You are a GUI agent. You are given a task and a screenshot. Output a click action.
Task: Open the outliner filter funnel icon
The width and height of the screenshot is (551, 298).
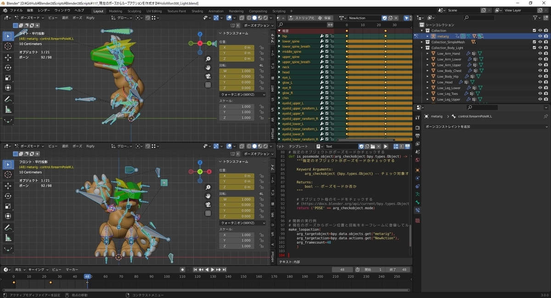pos(535,17)
